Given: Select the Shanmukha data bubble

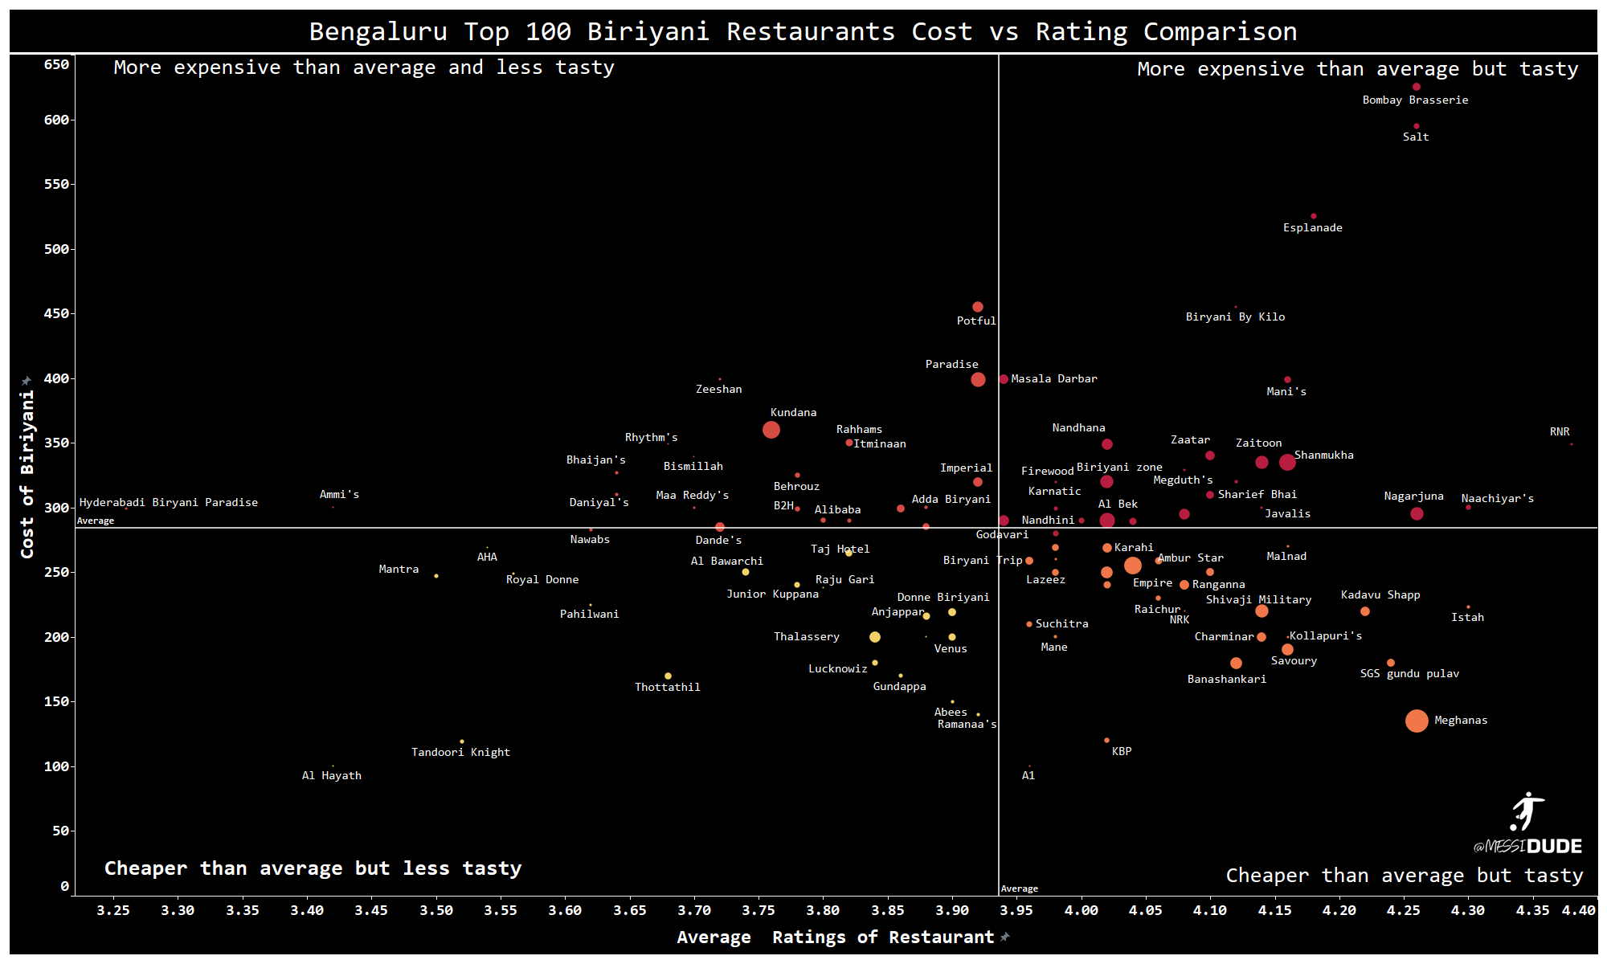Looking at the screenshot, I should click(1286, 462).
